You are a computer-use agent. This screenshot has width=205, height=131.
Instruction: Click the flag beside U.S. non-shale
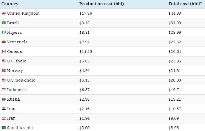4,80
